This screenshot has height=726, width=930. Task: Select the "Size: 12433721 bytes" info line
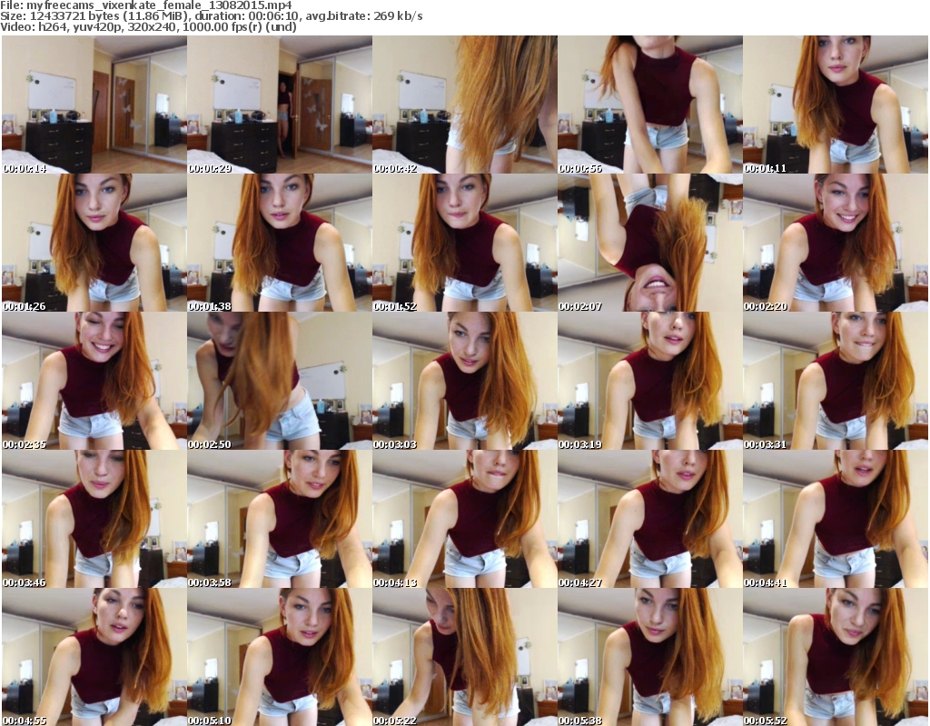coord(211,16)
